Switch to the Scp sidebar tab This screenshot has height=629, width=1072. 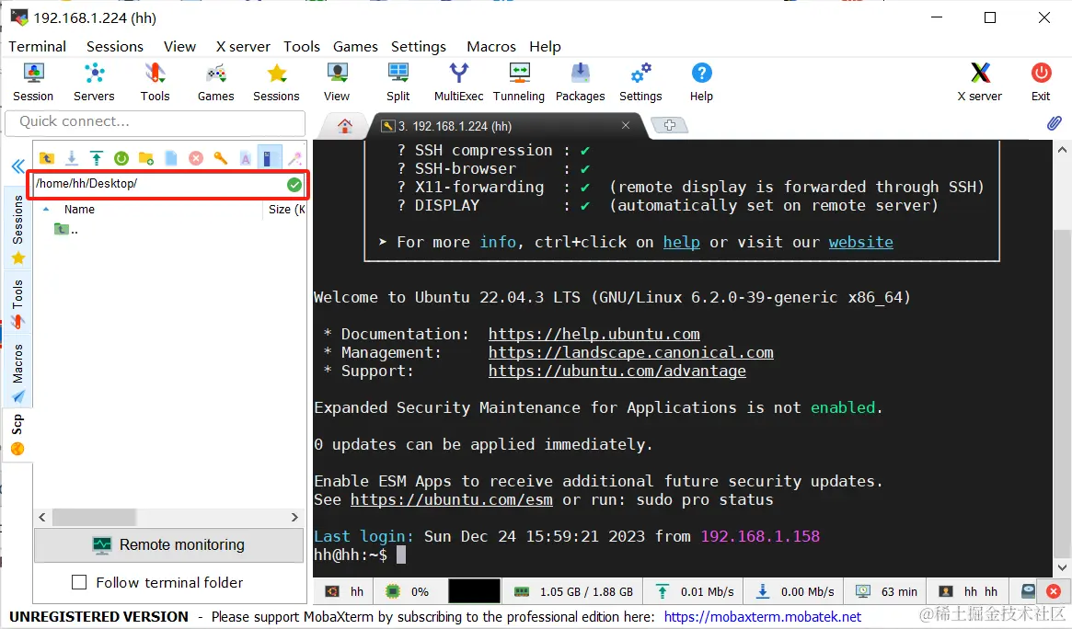click(x=17, y=435)
